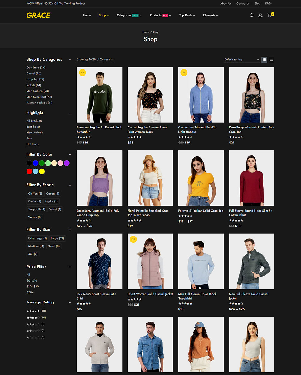This screenshot has height=375, width=301.
Task: Switch to grid view layout
Action: (264, 60)
